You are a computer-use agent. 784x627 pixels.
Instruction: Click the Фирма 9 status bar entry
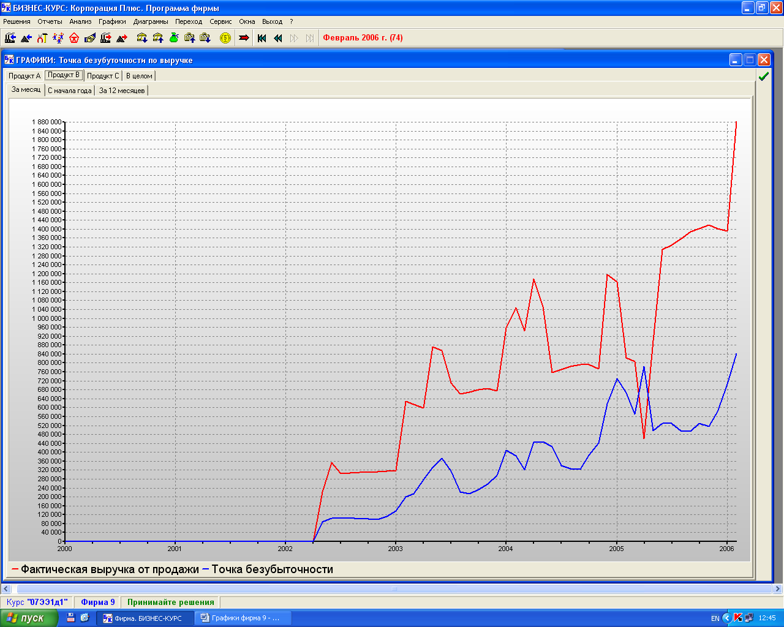click(x=98, y=603)
